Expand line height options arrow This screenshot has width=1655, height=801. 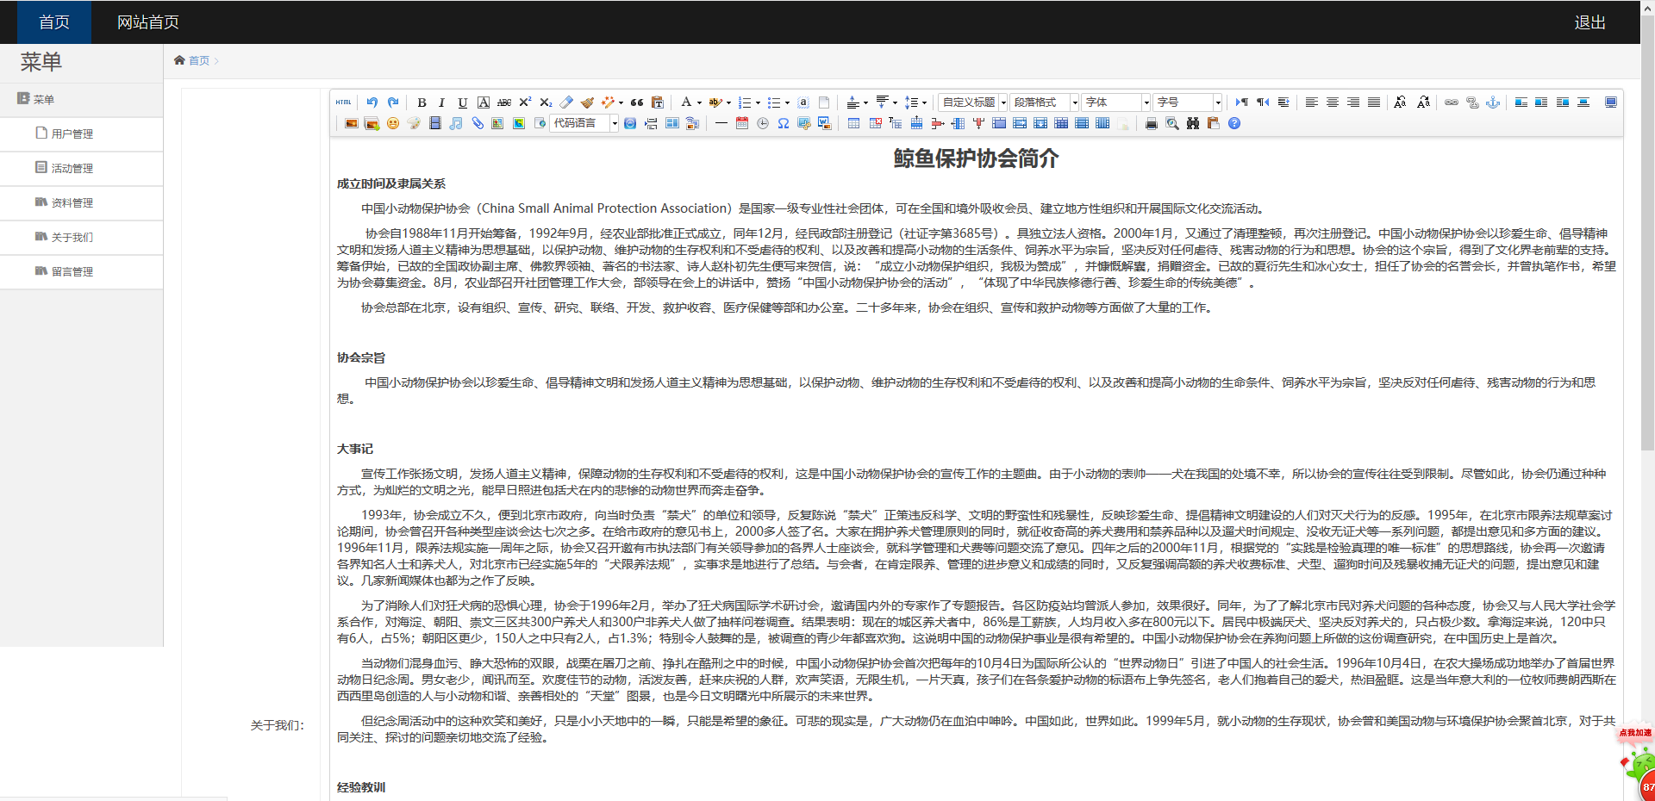[925, 102]
